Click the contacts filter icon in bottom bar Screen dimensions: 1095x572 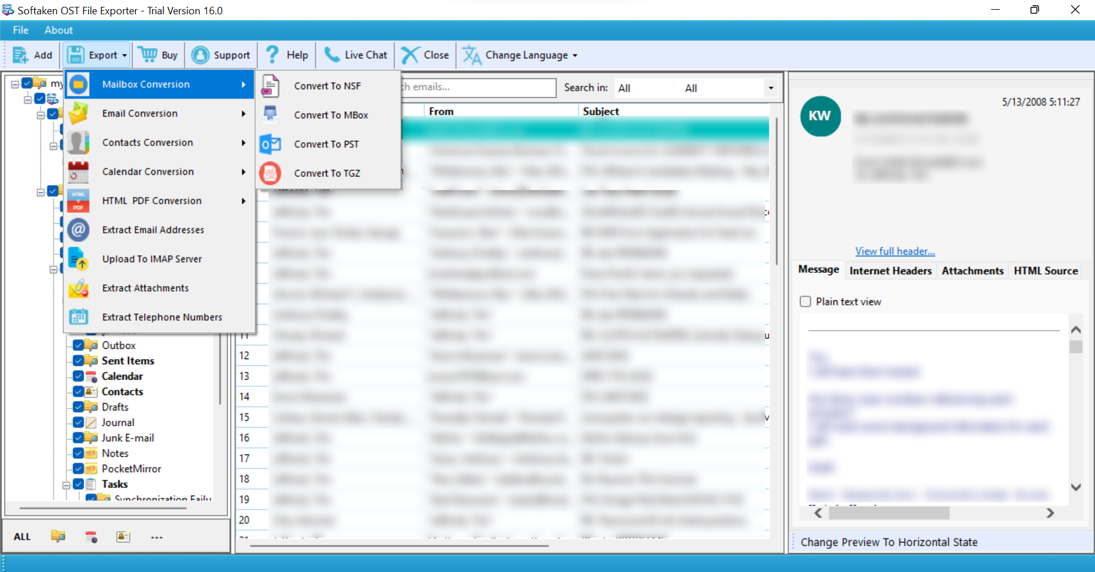[x=123, y=537]
